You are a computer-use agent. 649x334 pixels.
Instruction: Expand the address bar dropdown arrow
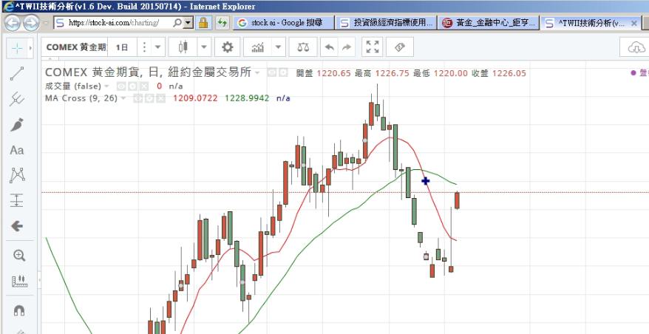click(188, 23)
